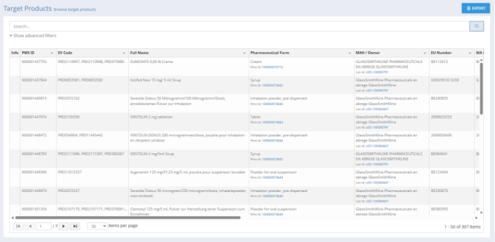Select PMS ID 600001447074
495x242 pixels.
coord(34,117)
